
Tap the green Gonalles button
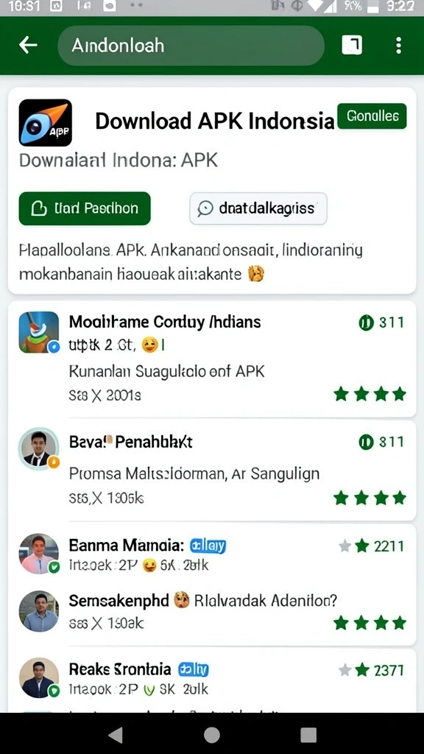pos(372,116)
